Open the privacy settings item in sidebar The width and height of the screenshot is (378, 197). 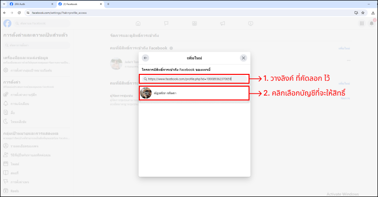[x=37, y=95]
